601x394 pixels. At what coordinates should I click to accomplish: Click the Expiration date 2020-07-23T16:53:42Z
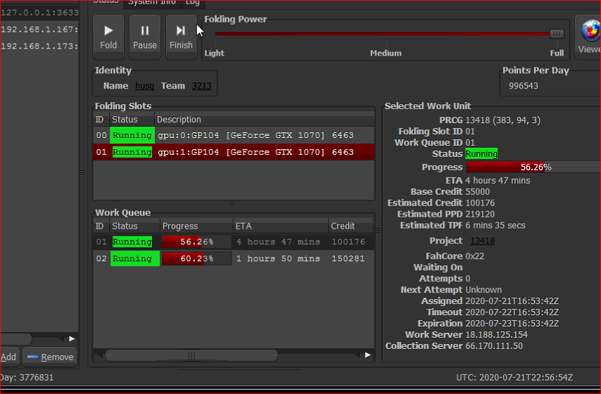(x=512, y=324)
